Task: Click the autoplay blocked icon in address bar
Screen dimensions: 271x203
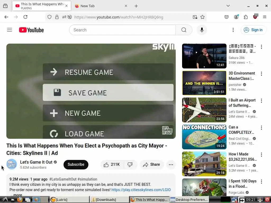Action: [x=70, y=17]
